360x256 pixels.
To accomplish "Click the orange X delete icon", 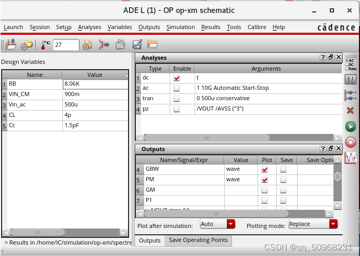I will (x=351, y=110).
